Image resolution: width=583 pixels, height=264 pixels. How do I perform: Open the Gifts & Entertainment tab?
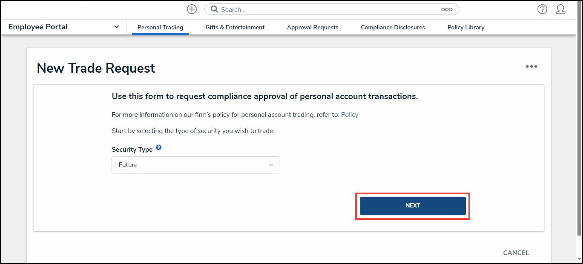click(x=235, y=27)
